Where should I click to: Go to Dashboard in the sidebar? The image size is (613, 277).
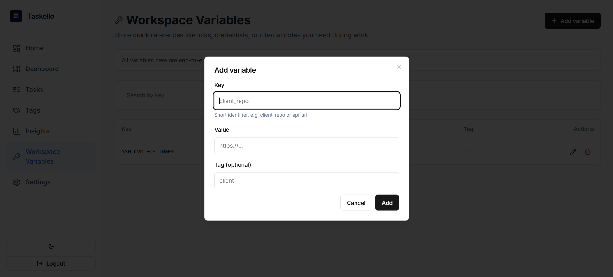pyautogui.click(x=42, y=69)
